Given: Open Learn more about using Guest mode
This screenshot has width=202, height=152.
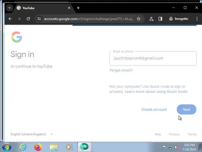Looking at the screenshot, I should click(156, 92).
